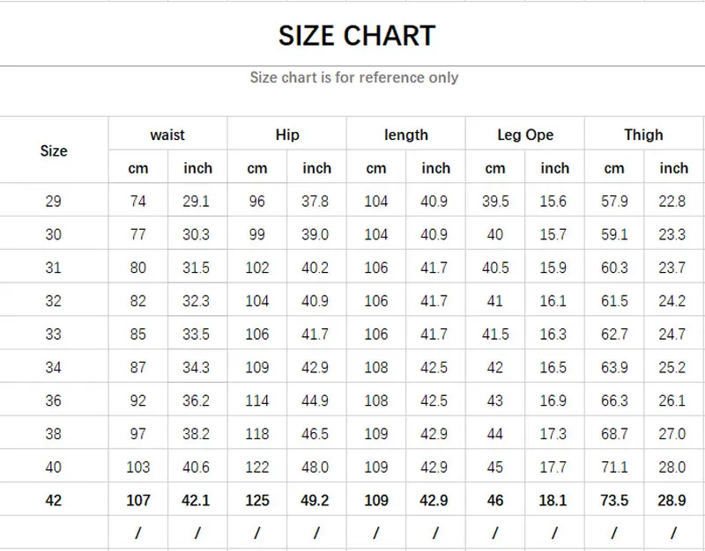The image size is (705, 551).
Task: Click waist cm value 103
Action: coord(138,467)
